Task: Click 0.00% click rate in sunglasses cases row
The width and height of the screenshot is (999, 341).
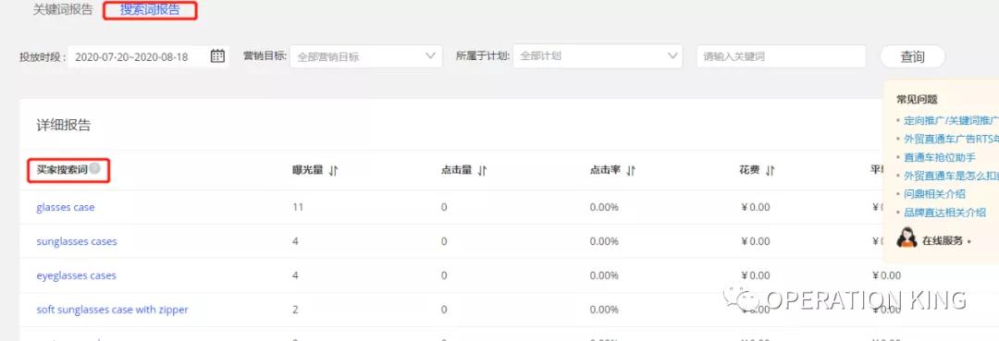Action: 604,242
